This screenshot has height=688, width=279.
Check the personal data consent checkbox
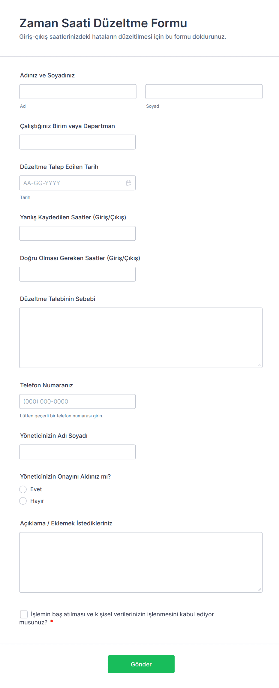click(24, 614)
